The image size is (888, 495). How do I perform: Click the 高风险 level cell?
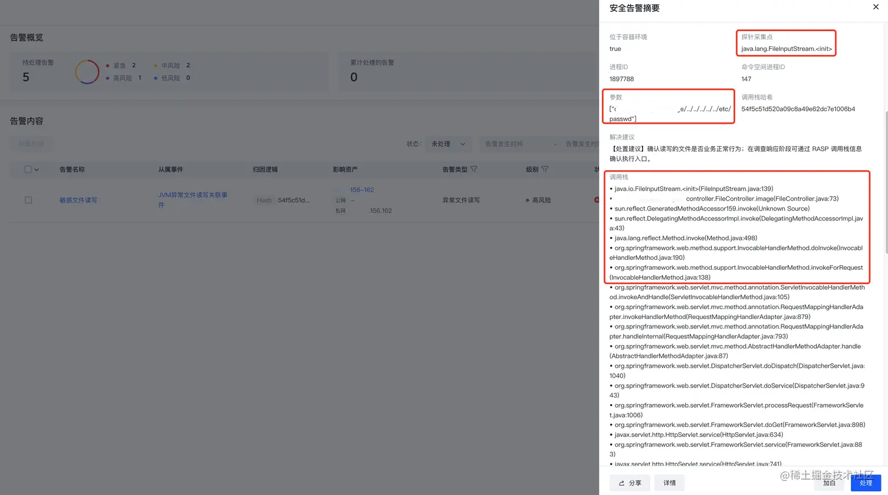[x=538, y=200]
